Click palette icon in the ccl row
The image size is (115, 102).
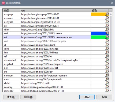pyautogui.click(x=107, y=26)
